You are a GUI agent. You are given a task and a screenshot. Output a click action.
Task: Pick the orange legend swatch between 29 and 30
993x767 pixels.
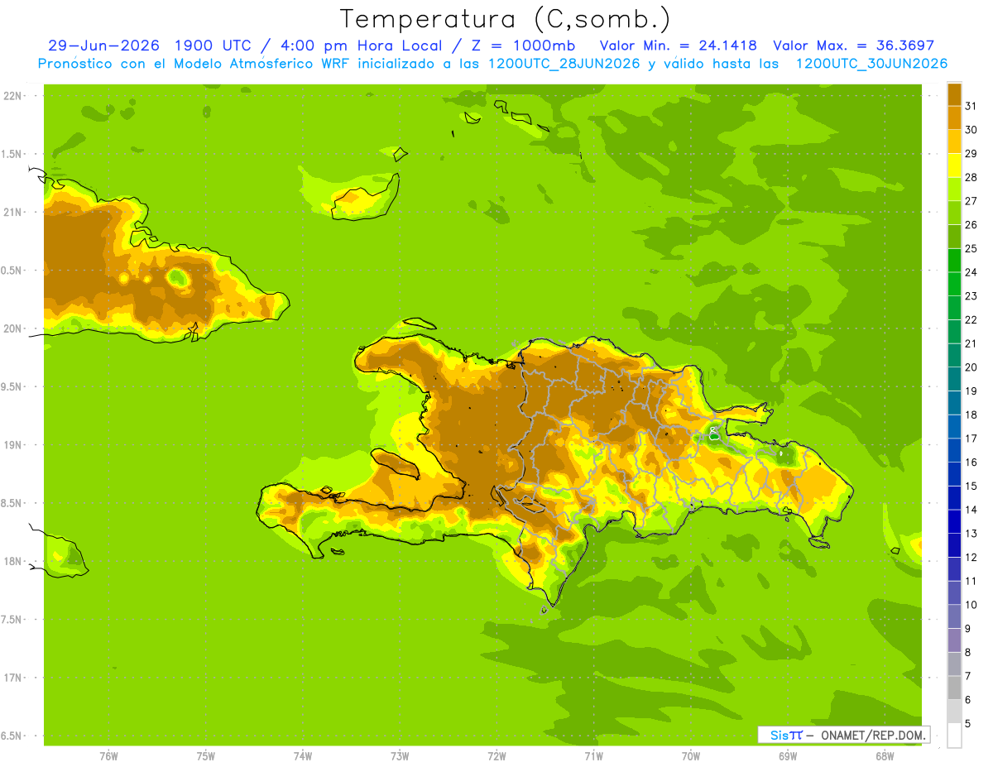click(x=954, y=141)
